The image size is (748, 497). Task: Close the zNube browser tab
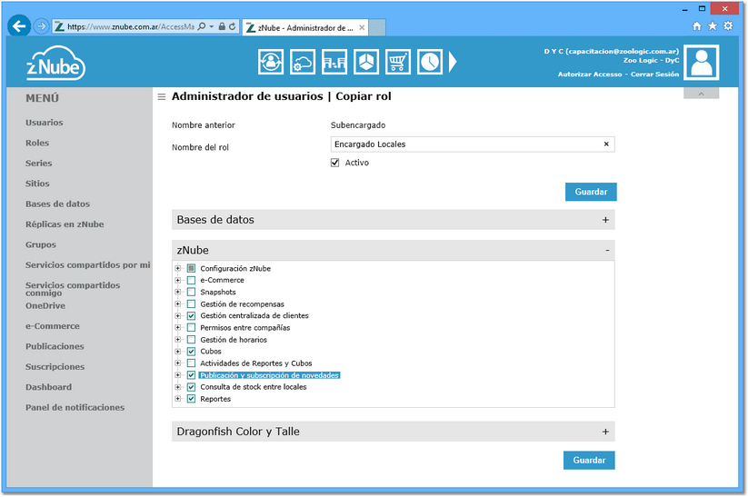[x=362, y=27]
